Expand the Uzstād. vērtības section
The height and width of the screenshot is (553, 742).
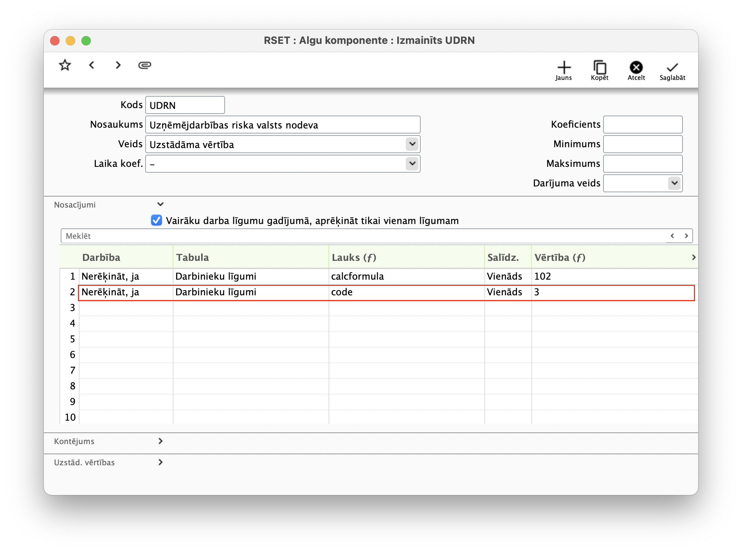pos(160,462)
